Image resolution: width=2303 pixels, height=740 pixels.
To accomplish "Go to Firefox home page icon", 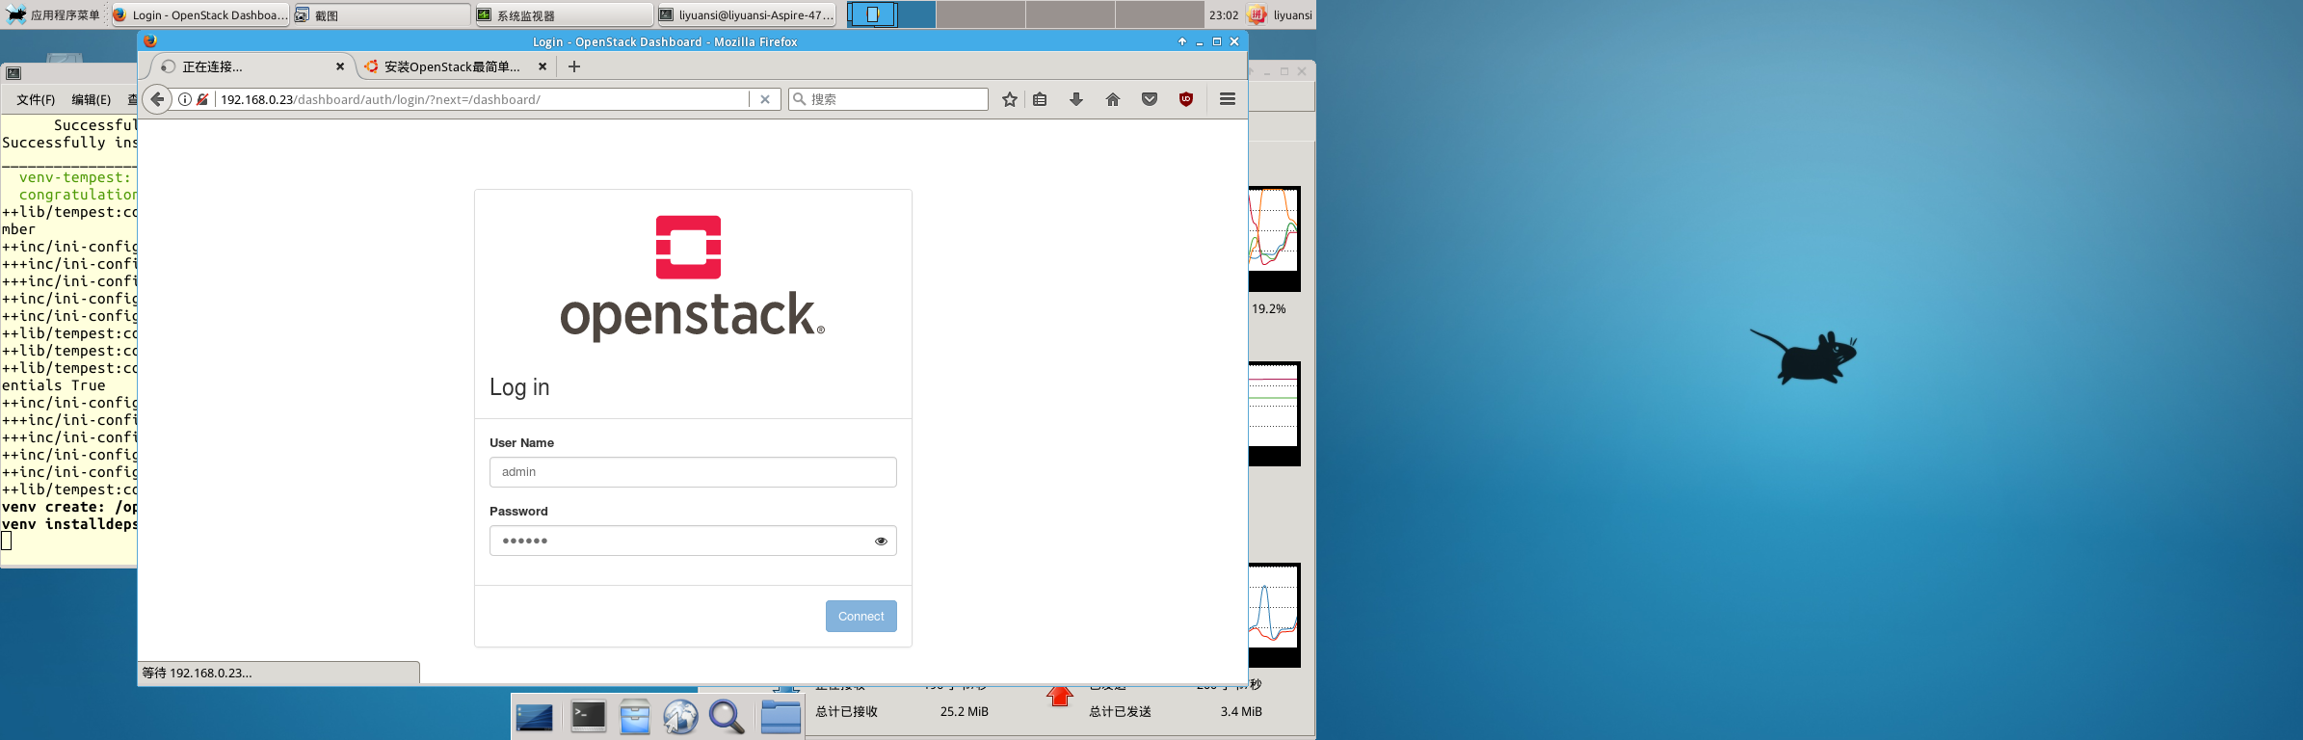I will point(1113,99).
